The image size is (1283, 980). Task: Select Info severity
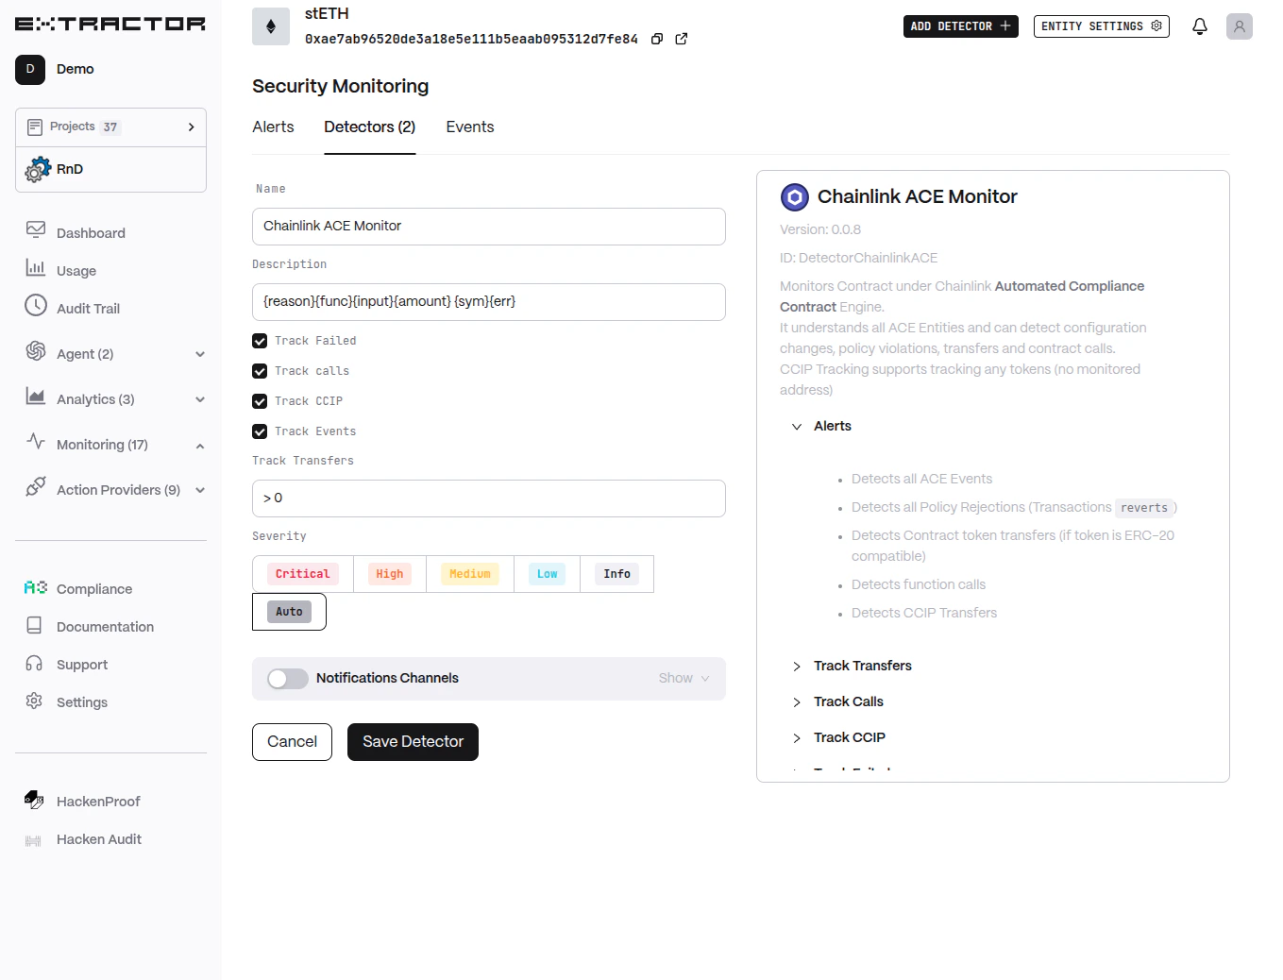tap(617, 574)
